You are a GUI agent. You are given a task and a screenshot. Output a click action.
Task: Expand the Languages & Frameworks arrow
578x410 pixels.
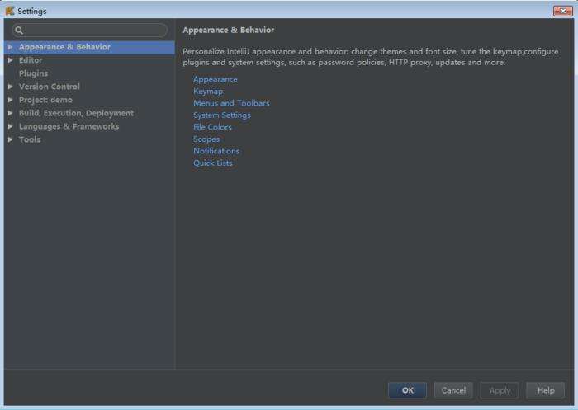[x=10, y=126]
